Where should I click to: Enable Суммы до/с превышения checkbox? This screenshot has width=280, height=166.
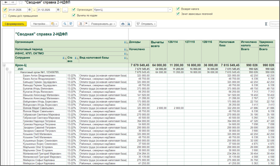point(5,16)
